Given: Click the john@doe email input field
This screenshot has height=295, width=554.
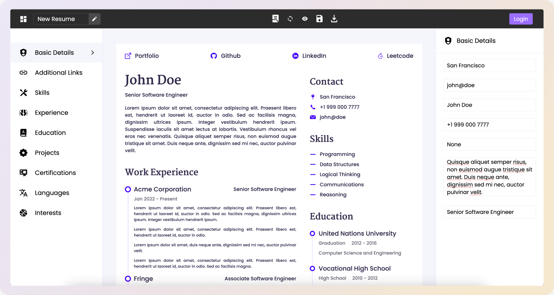Looking at the screenshot, I should [489, 85].
